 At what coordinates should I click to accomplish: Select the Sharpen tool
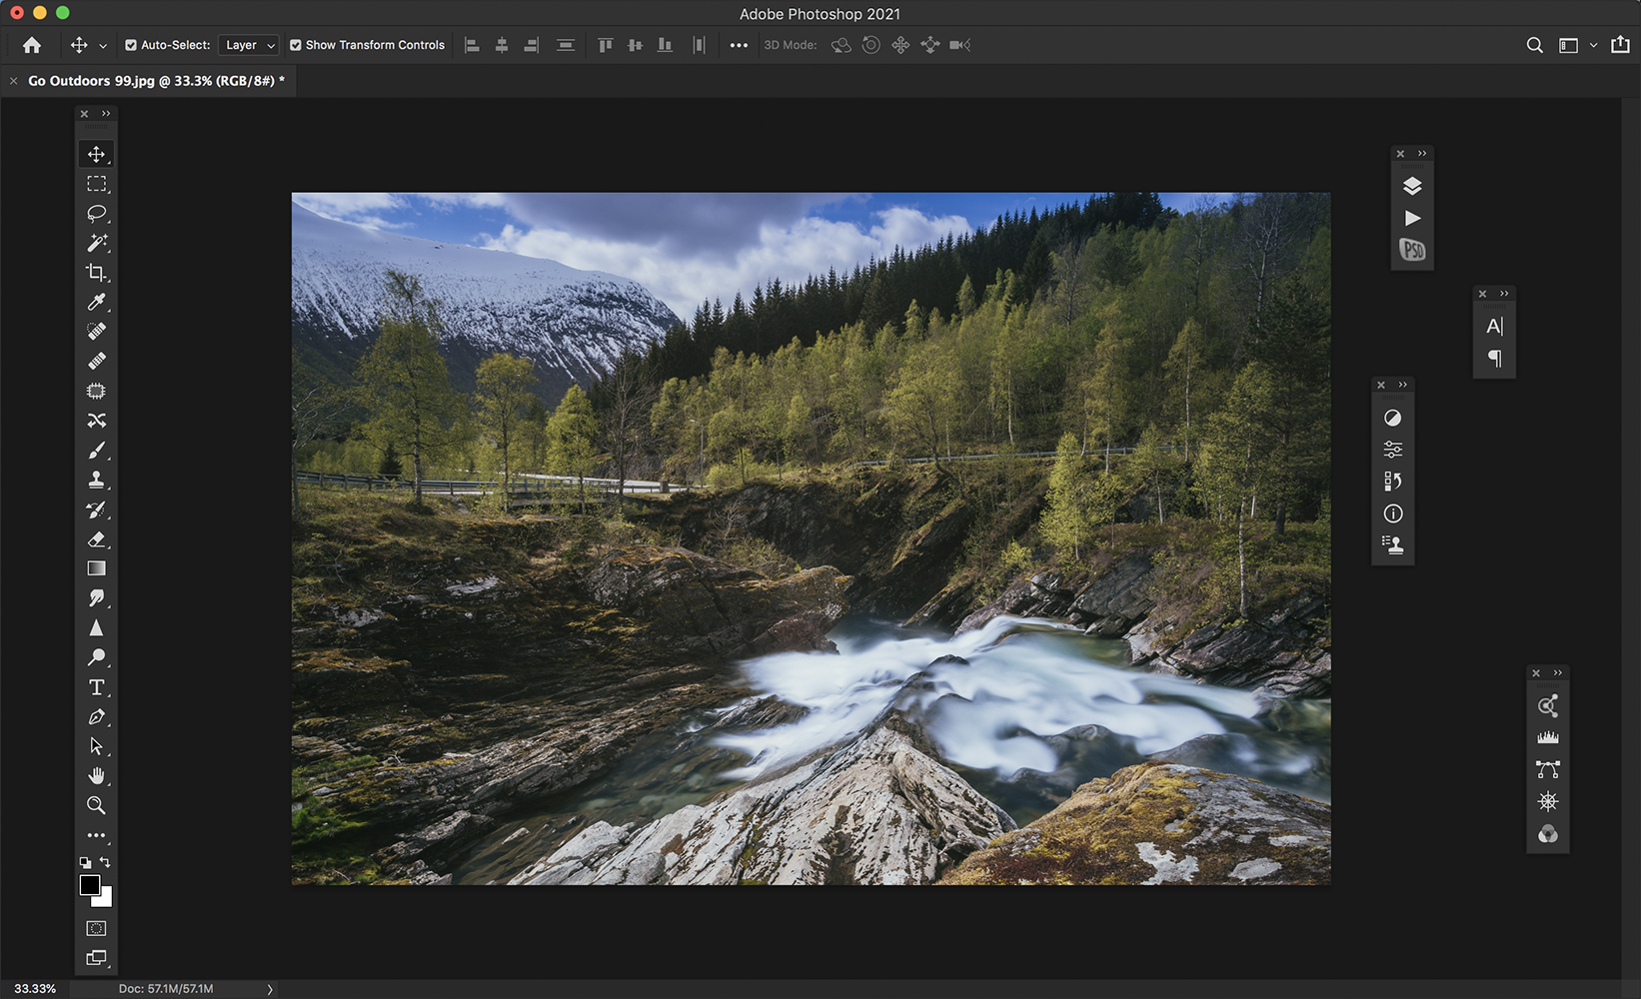96,628
